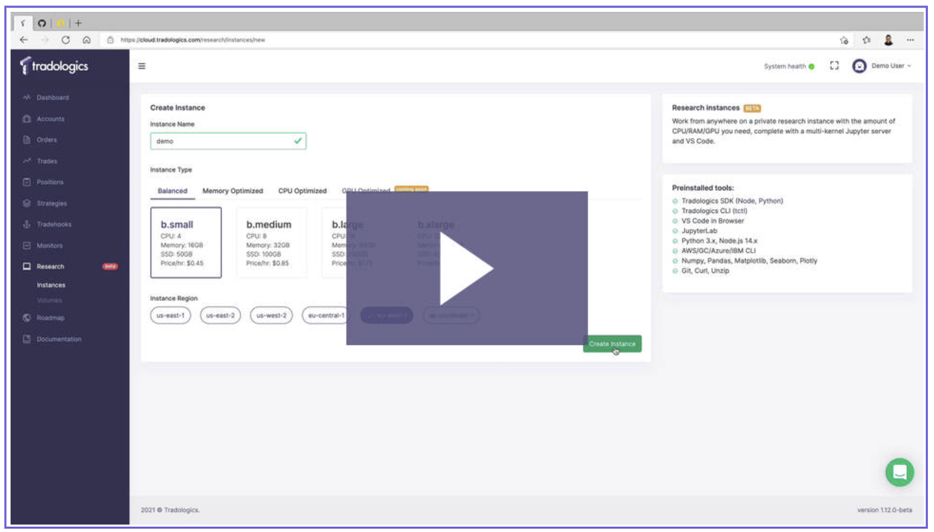Open Documentation in the sidebar
934x532 pixels.
coord(59,340)
